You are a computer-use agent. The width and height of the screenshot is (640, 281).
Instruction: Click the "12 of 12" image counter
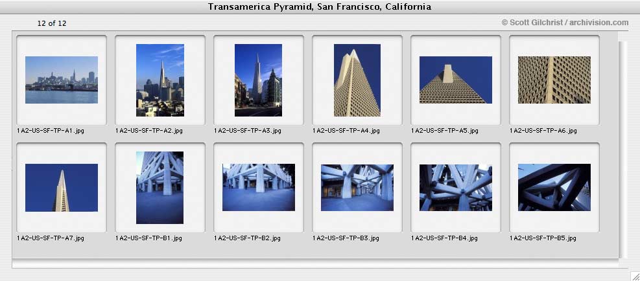pyautogui.click(x=52, y=23)
